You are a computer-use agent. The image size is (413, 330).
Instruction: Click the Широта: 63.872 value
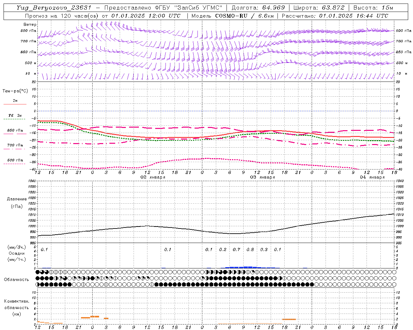(x=319, y=8)
